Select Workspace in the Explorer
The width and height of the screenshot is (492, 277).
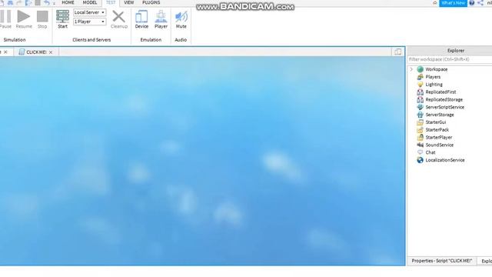[436, 69]
